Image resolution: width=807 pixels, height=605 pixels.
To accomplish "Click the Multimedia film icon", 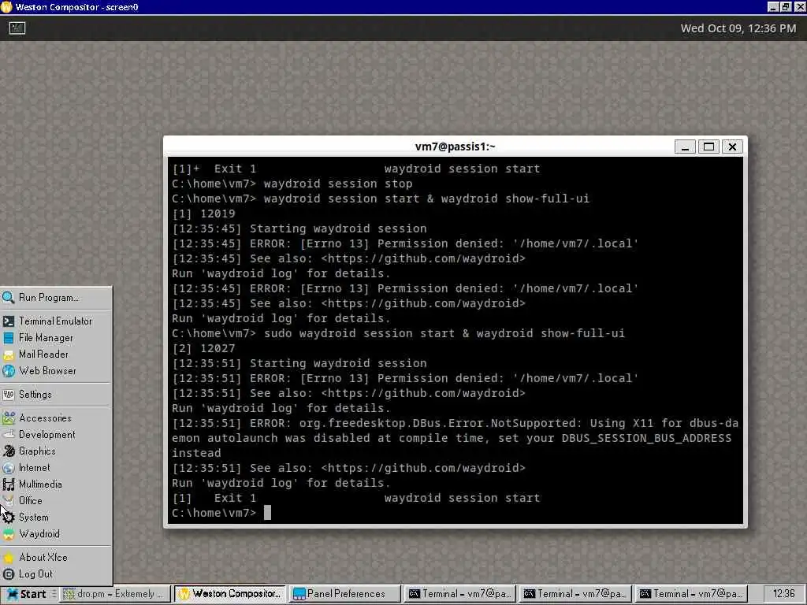I will pyautogui.click(x=8, y=484).
